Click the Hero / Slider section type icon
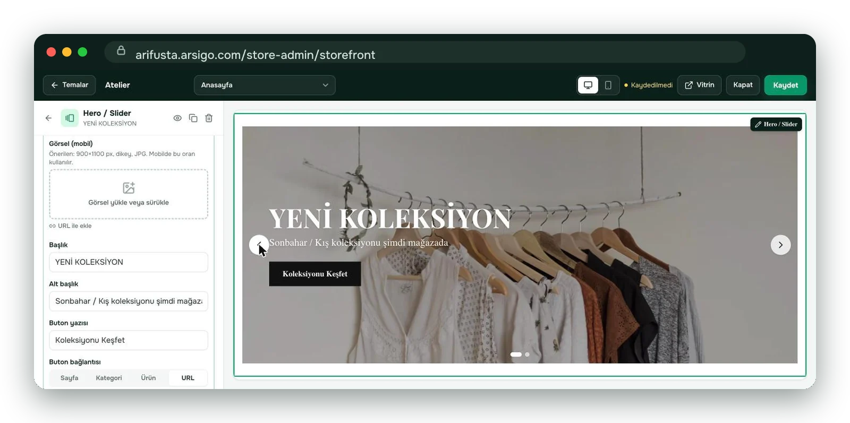850x423 pixels. point(70,118)
